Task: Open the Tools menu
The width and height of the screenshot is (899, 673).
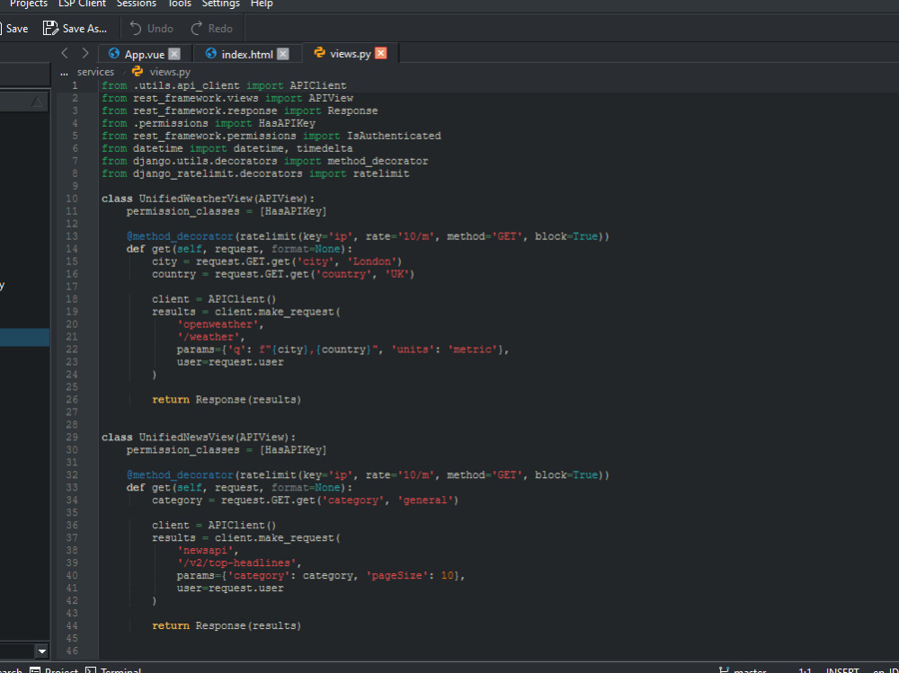Action: [x=180, y=4]
